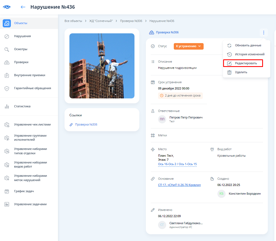Viewport: 276px width, 241px height.
Task: Click the Осмотры magnifier icon
Action: [x=7, y=49]
